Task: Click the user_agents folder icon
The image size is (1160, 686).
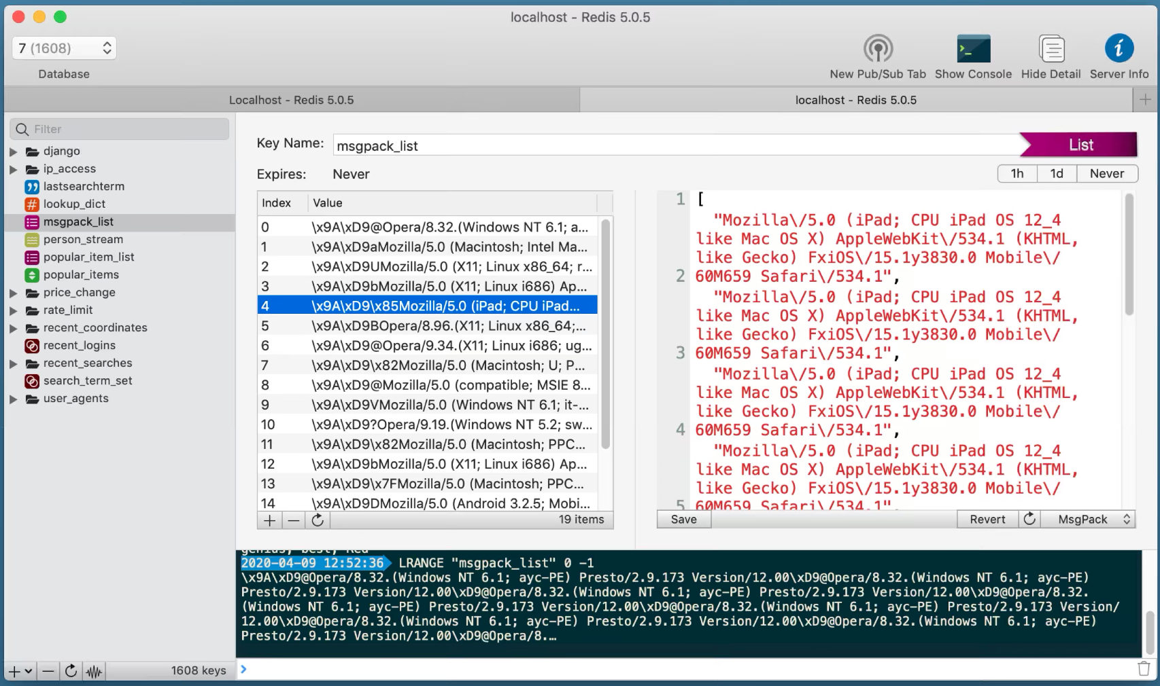Action: pos(32,398)
